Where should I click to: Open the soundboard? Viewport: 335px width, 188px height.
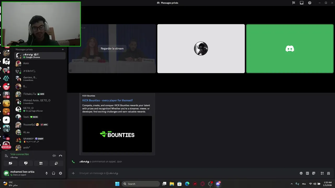coord(56,163)
